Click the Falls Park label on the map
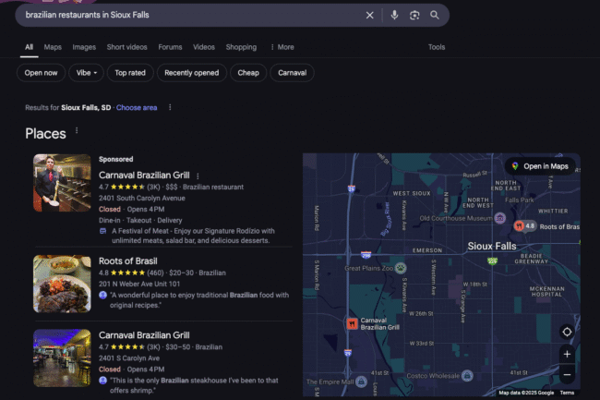600x400 pixels. tap(520, 200)
